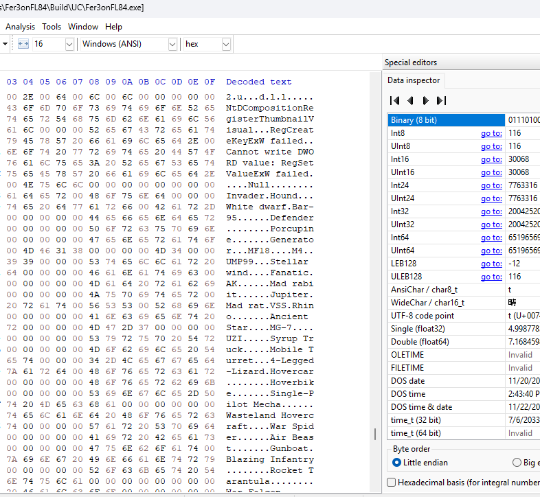Click go to link for UInt16
The image size is (540, 497).
[x=491, y=172]
